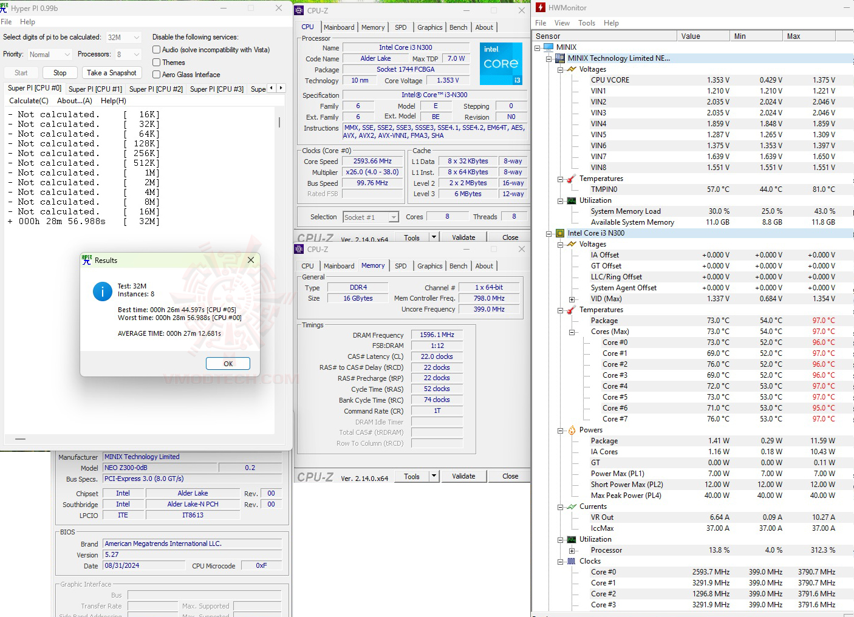Open the Calculate(C) menu
The height and width of the screenshot is (617, 854).
tap(29, 101)
